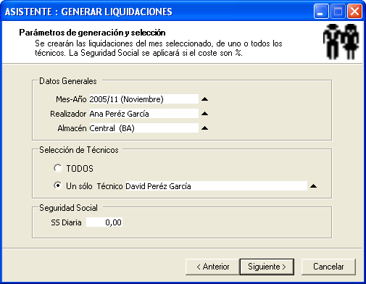Continue with the Siguiente button
The width and height of the screenshot is (366, 284).
[x=267, y=267]
